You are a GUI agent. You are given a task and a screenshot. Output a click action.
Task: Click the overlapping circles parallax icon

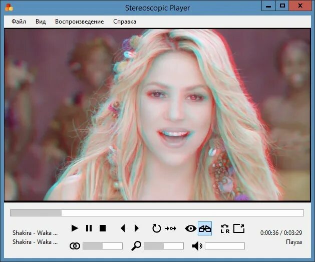click(x=75, y=246)
